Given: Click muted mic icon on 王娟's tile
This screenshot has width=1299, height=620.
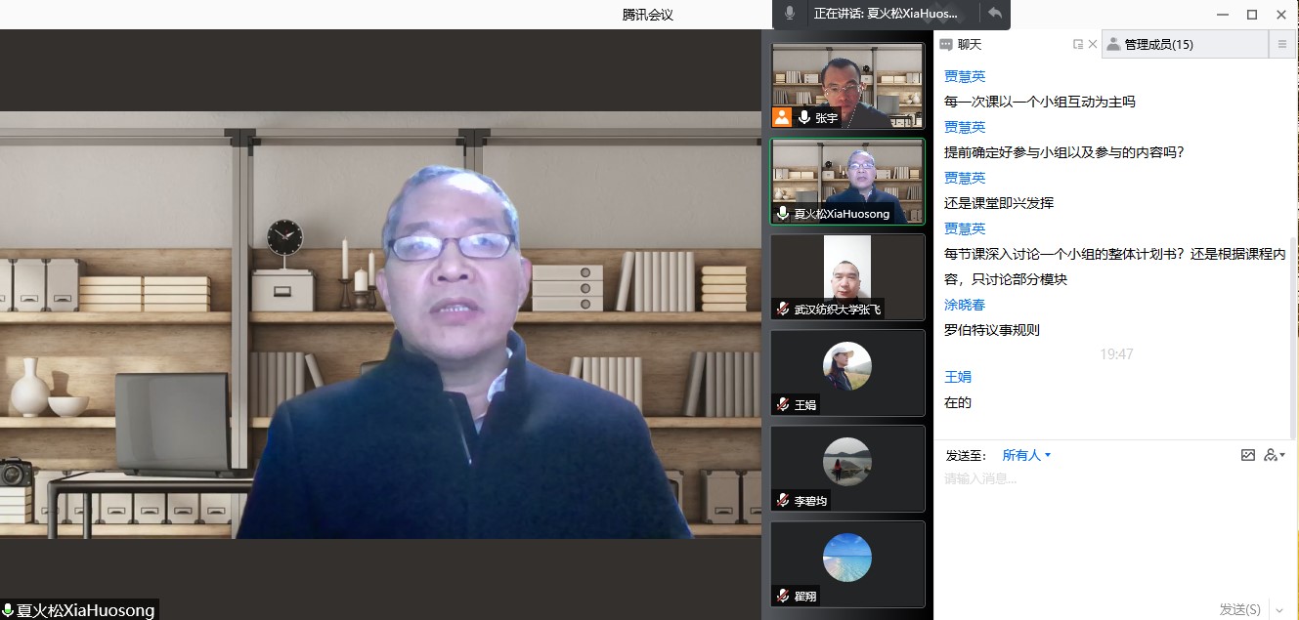Looking at the screenshot, I should (783, 404).
